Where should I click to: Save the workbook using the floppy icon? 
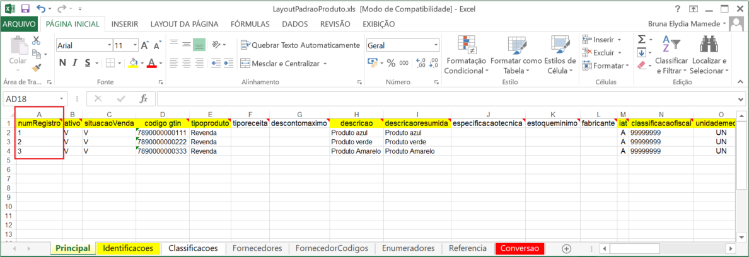point(25,9)
